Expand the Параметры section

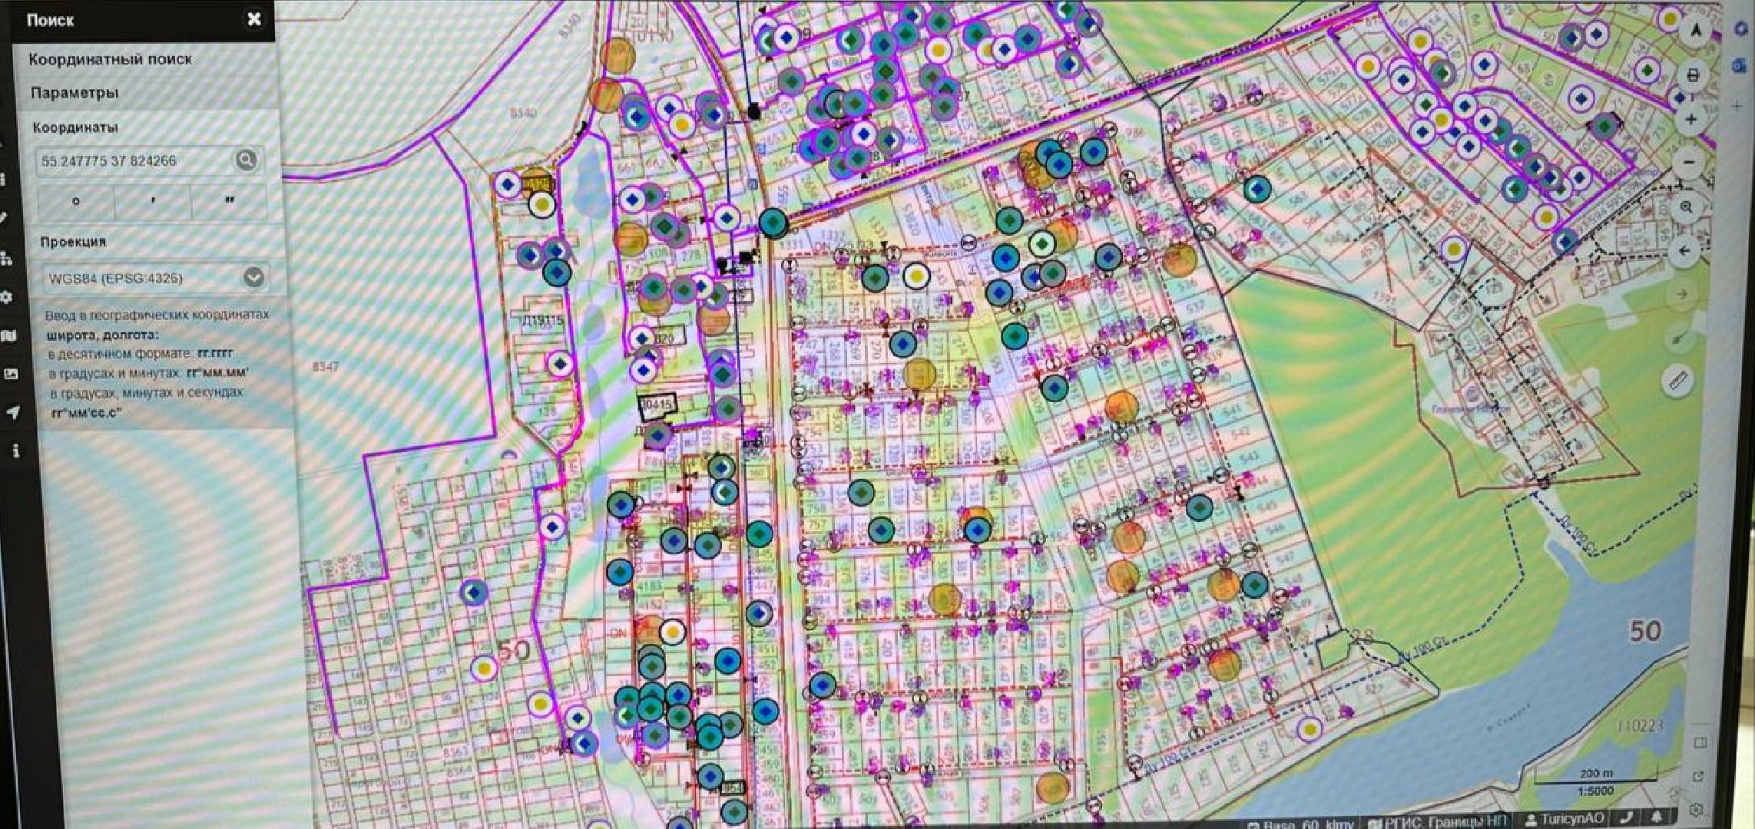point(75,93)
